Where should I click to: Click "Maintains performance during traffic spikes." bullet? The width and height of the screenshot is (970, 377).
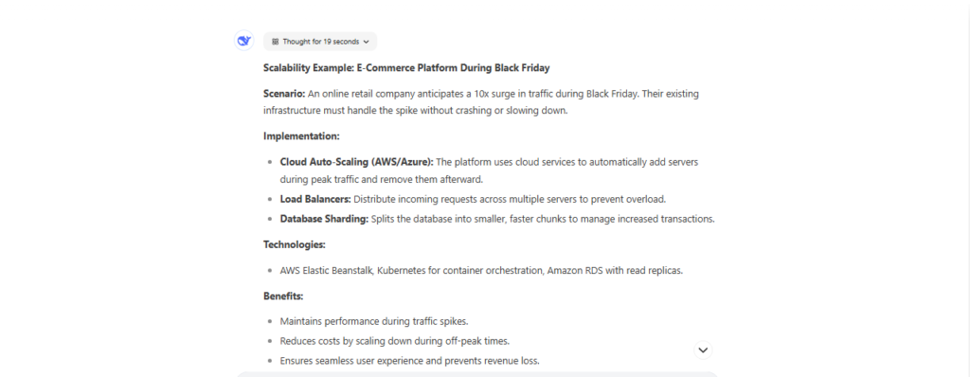coord(374,321)
